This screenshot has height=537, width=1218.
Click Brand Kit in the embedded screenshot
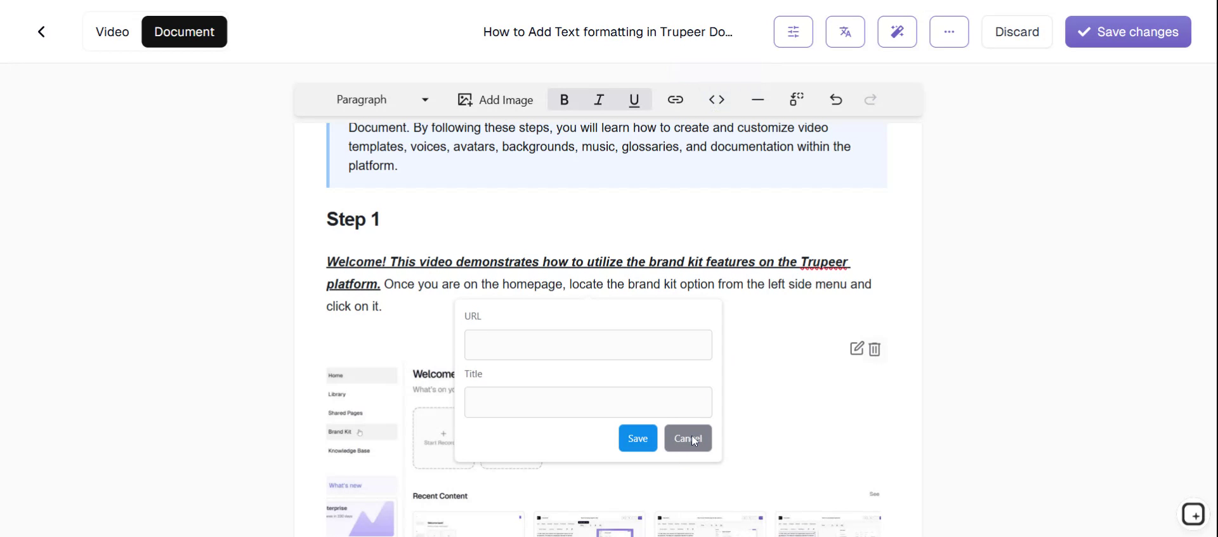click(339, 432)
